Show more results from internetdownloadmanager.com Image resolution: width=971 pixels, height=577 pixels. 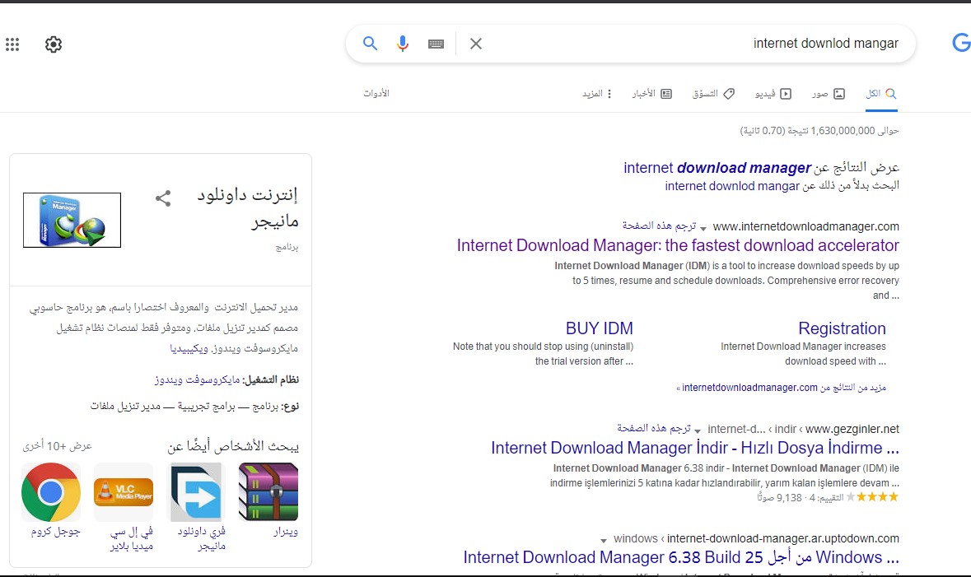[781, 388]
